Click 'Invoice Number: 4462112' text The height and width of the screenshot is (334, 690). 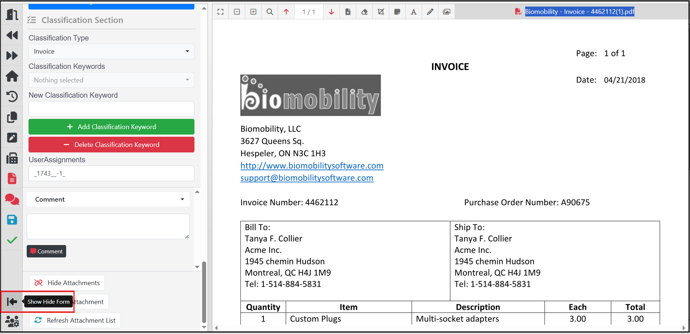click(x=289, y=202)
